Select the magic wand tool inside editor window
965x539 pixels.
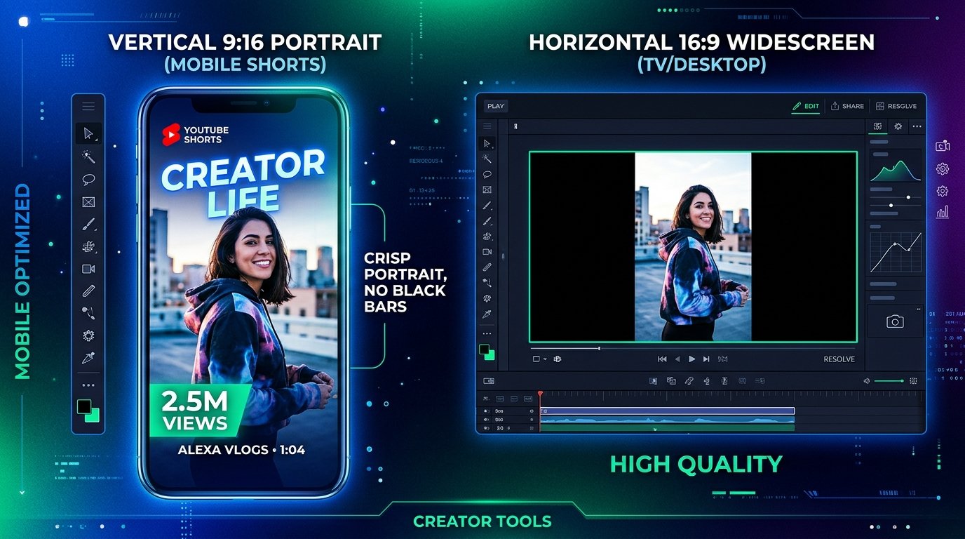click(487, 159)
